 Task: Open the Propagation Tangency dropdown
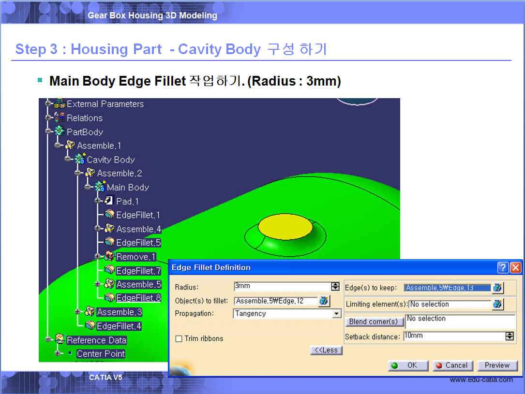(x=336, y=314)
